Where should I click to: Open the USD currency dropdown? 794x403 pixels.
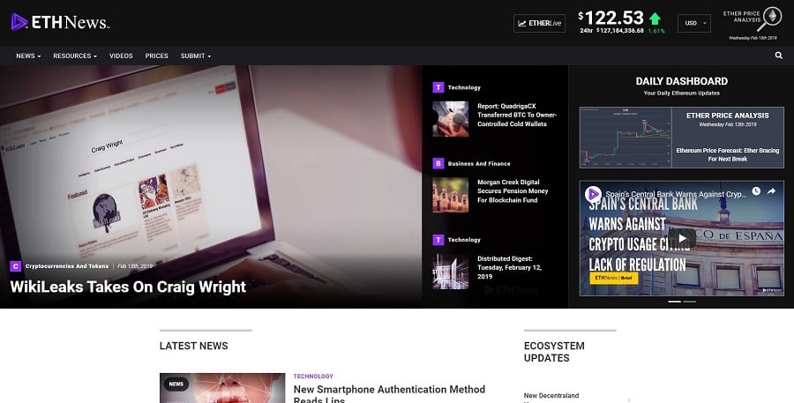[x=693, y=23]
